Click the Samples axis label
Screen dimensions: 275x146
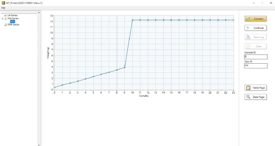click(x=144, y=96)
